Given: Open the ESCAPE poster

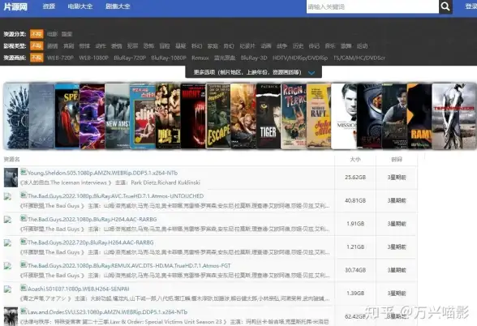Looking at the screenshot, I should pos(218,116).
